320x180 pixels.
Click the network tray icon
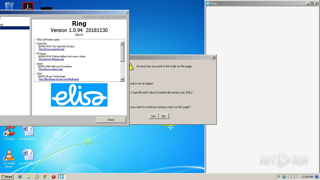(x=284, y=177)
